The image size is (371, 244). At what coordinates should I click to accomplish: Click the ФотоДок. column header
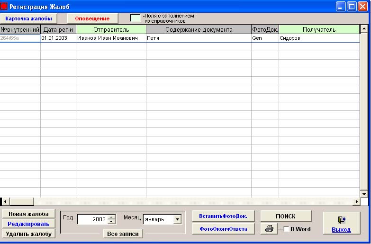click(265, 29)
